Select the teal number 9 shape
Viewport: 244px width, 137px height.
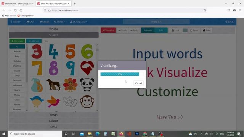click(70, 68)
